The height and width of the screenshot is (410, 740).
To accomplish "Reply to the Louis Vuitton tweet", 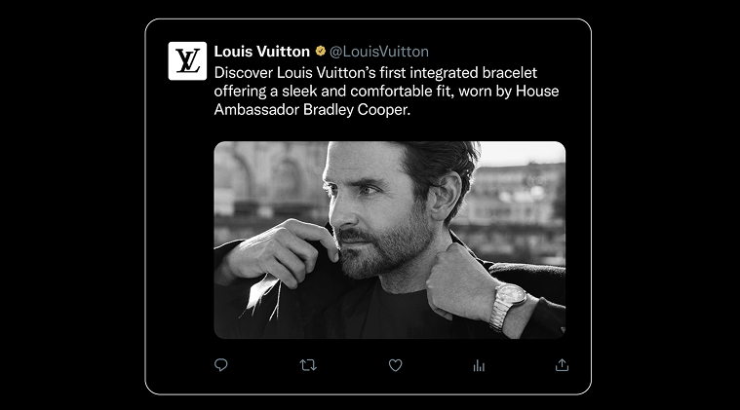I will coord(221,365).
